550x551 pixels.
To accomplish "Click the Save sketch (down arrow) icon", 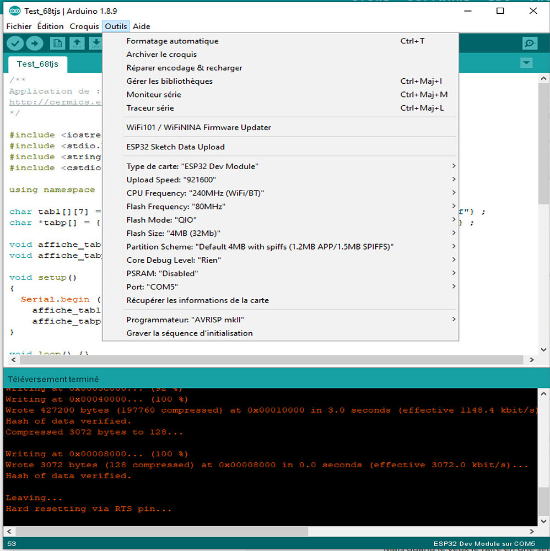I will pos(96,44).
